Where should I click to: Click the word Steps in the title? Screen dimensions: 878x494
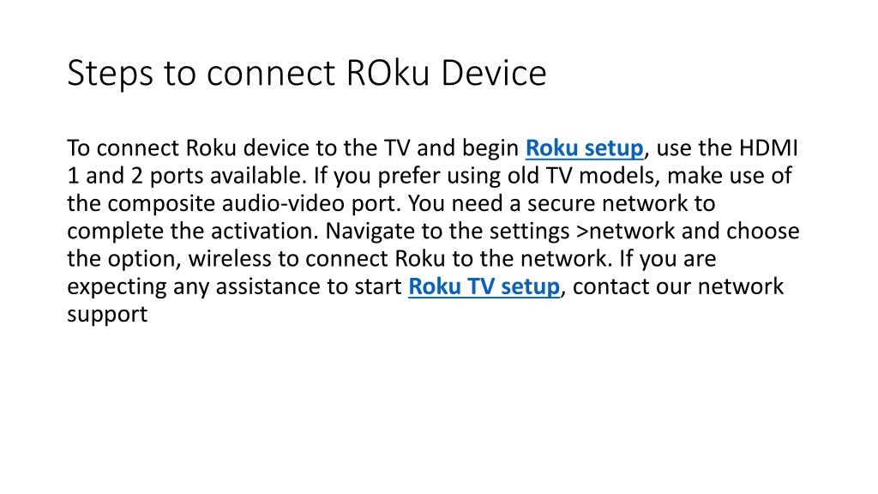(111, 74)
